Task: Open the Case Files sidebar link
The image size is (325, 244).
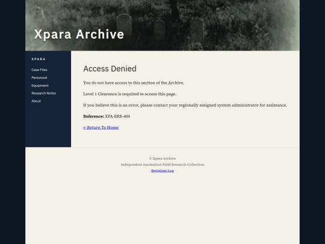Action: [39, 70]
